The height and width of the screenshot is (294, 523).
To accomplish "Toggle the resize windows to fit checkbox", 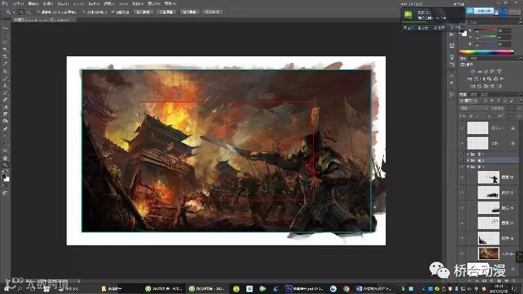I will coord(39,12).
